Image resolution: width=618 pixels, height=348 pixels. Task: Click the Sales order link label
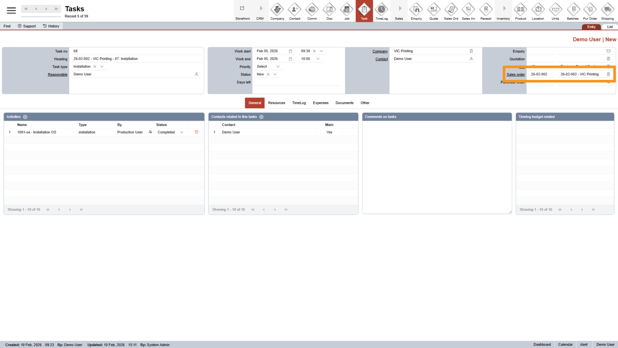point(515,74)
